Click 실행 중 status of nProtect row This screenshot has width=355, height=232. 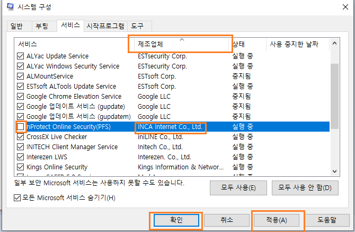coord(243,127)
